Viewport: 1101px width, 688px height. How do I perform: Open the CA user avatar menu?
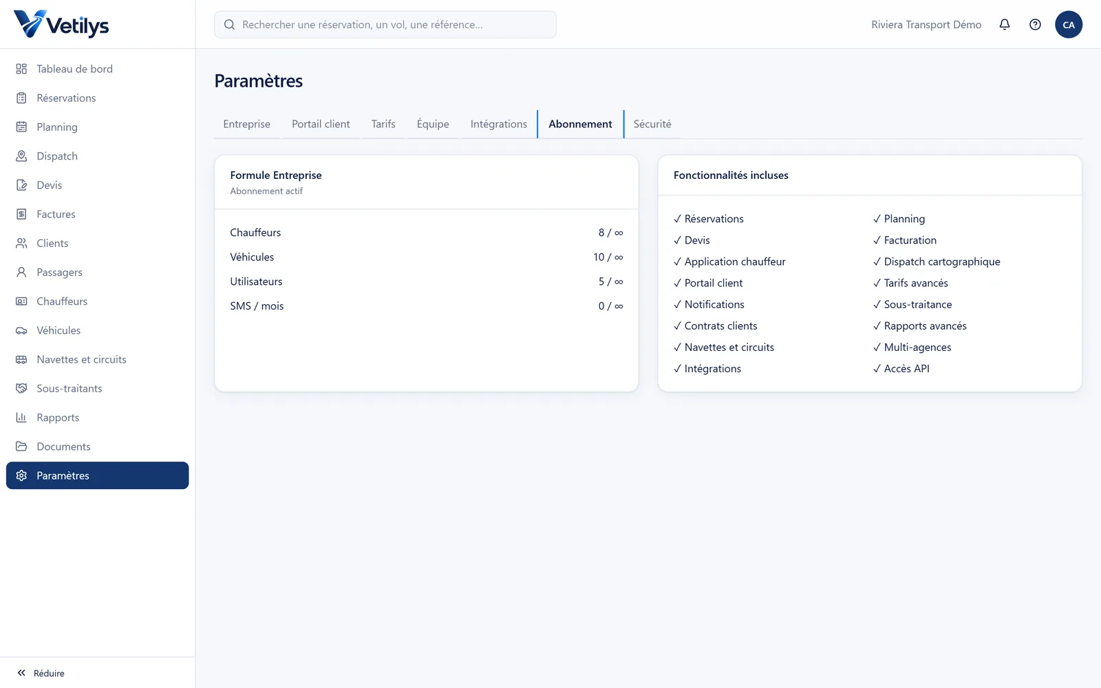(x=1069, y=25)
